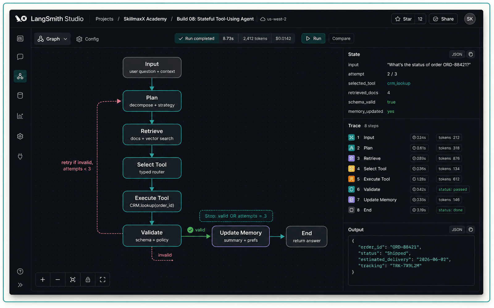
Task: Open the help question mark icon
Action: coord(20,271)
